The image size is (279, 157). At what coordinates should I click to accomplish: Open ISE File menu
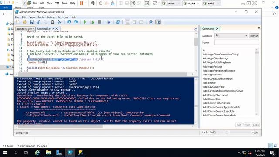coord(17,17)
